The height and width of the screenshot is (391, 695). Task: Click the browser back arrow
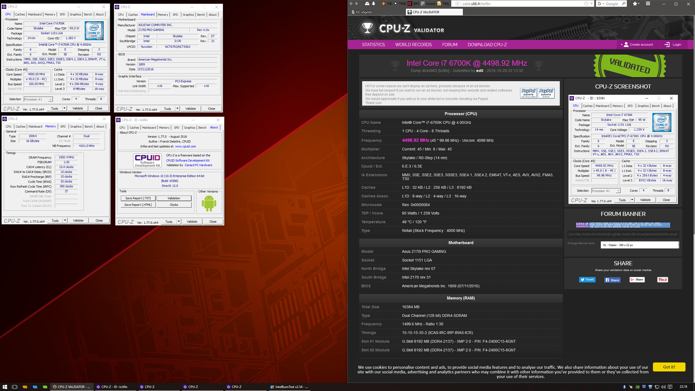pyautogui.click(x=351, y=4)
